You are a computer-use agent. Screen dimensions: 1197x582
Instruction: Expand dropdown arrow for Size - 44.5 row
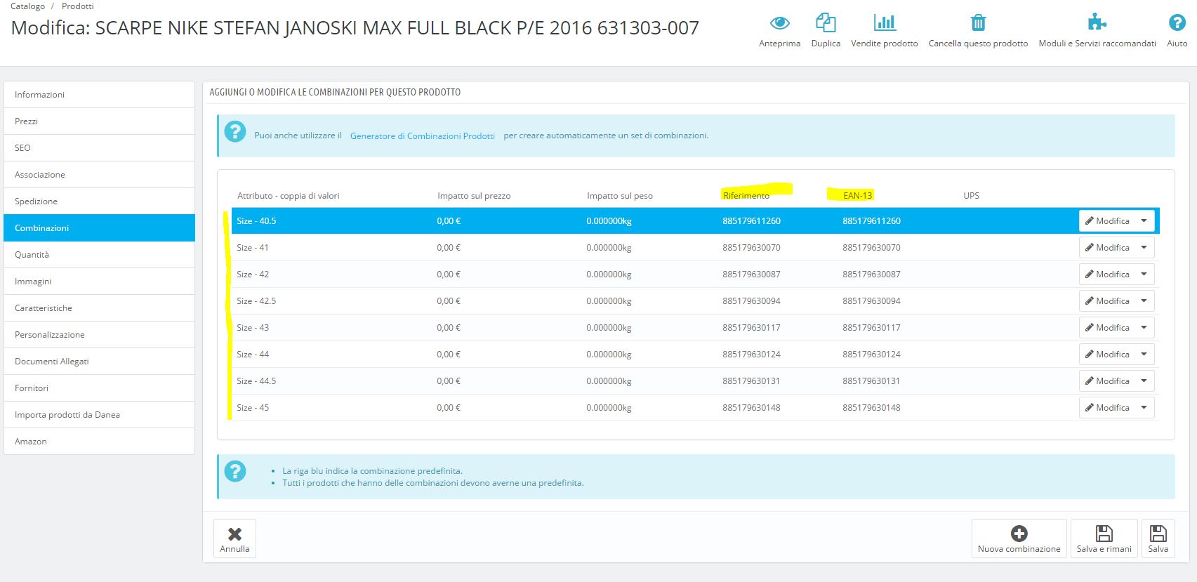[x=1144, y=381]
